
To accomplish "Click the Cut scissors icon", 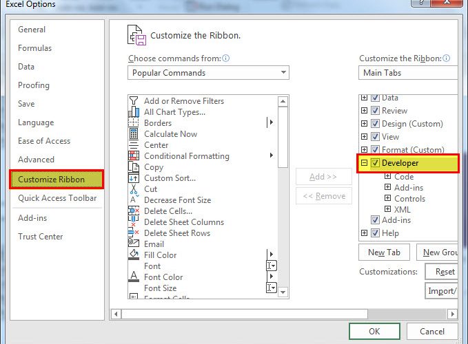I will (134, 189).
